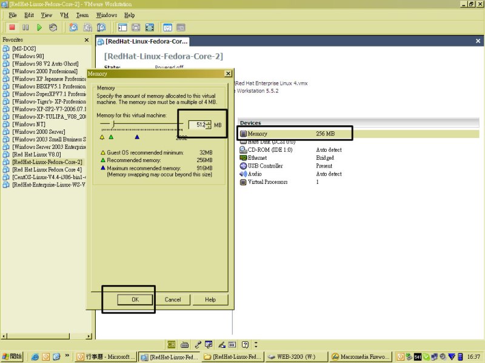Close the Favorites panel
485x363 pixels.
tap(87, 40)
